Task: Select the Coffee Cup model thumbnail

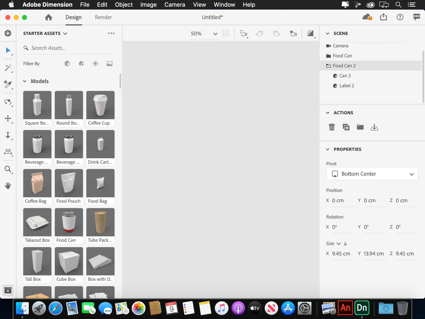Action: pyautogui.click(x=100, y=106)
